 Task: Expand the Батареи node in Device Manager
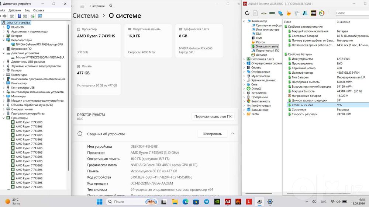pos(4,36)
